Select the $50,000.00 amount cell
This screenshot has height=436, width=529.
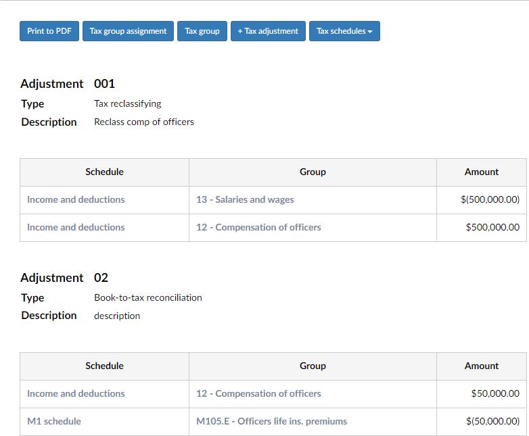[495, 393]
